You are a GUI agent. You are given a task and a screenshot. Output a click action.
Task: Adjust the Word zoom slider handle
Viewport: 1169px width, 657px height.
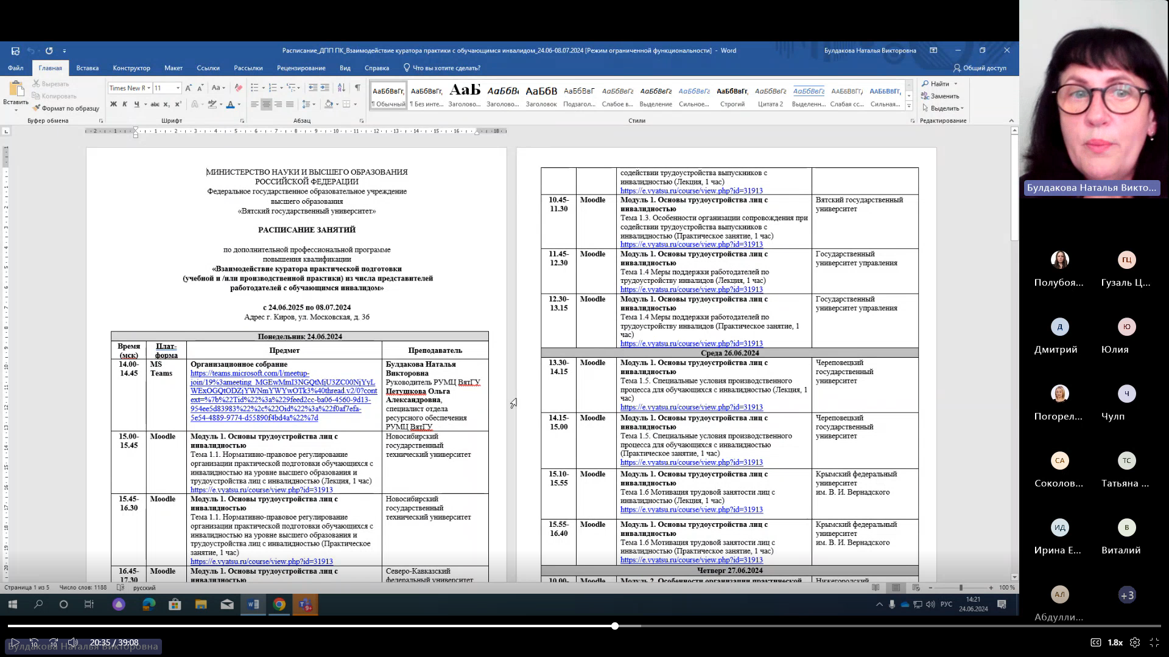tap(961, 588)
